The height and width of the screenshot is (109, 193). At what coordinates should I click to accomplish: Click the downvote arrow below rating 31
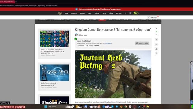(156, 35)
